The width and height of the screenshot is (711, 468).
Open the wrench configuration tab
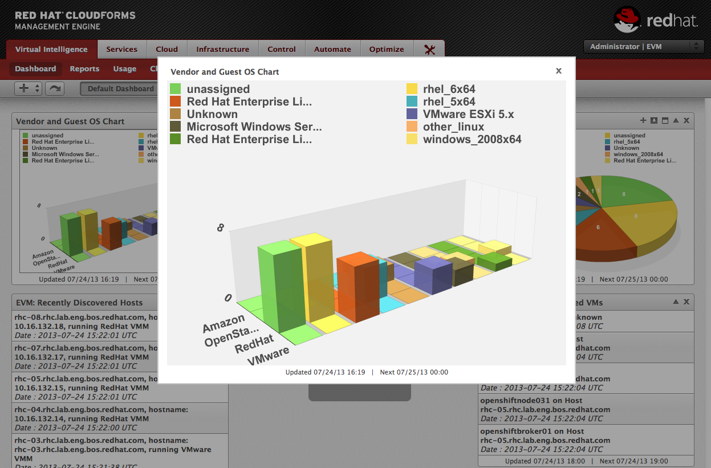429,50
